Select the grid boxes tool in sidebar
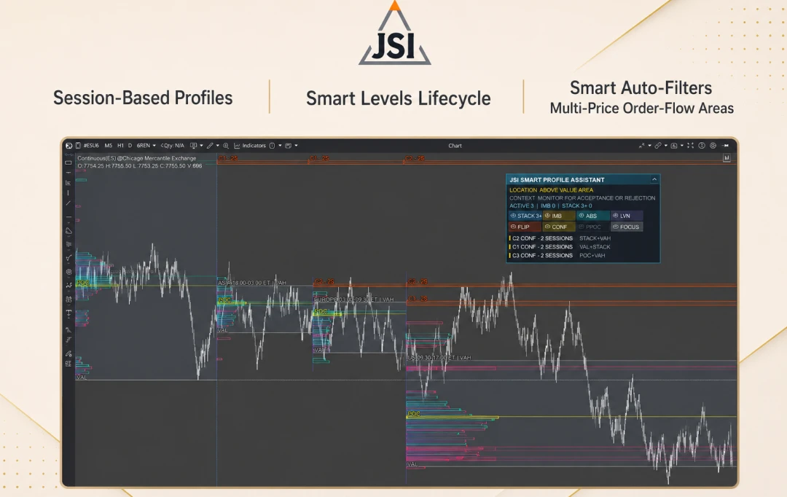 [x=68, y=299]
